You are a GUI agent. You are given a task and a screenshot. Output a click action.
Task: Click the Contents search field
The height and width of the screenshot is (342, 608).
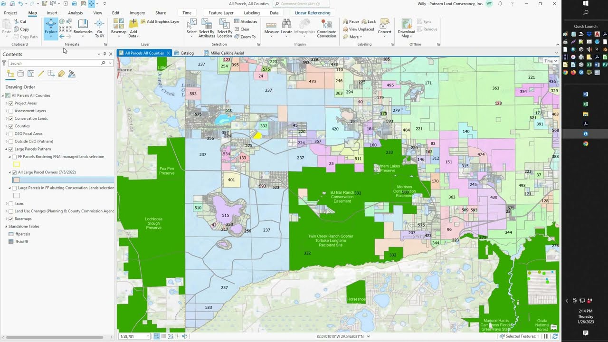tap(55, 63)
